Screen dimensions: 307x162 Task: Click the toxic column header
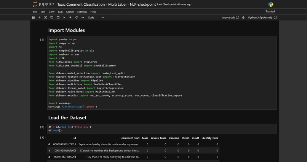coord(145,138)
